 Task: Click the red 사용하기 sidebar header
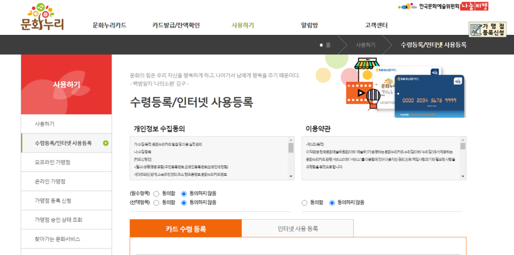(66, 85)
